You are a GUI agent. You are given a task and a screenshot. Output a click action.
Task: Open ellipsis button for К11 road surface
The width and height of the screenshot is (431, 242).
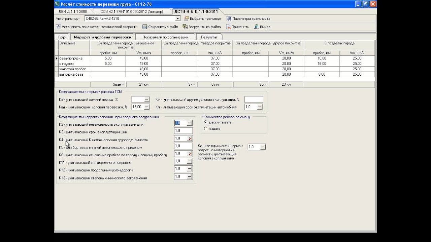(189, 161)
